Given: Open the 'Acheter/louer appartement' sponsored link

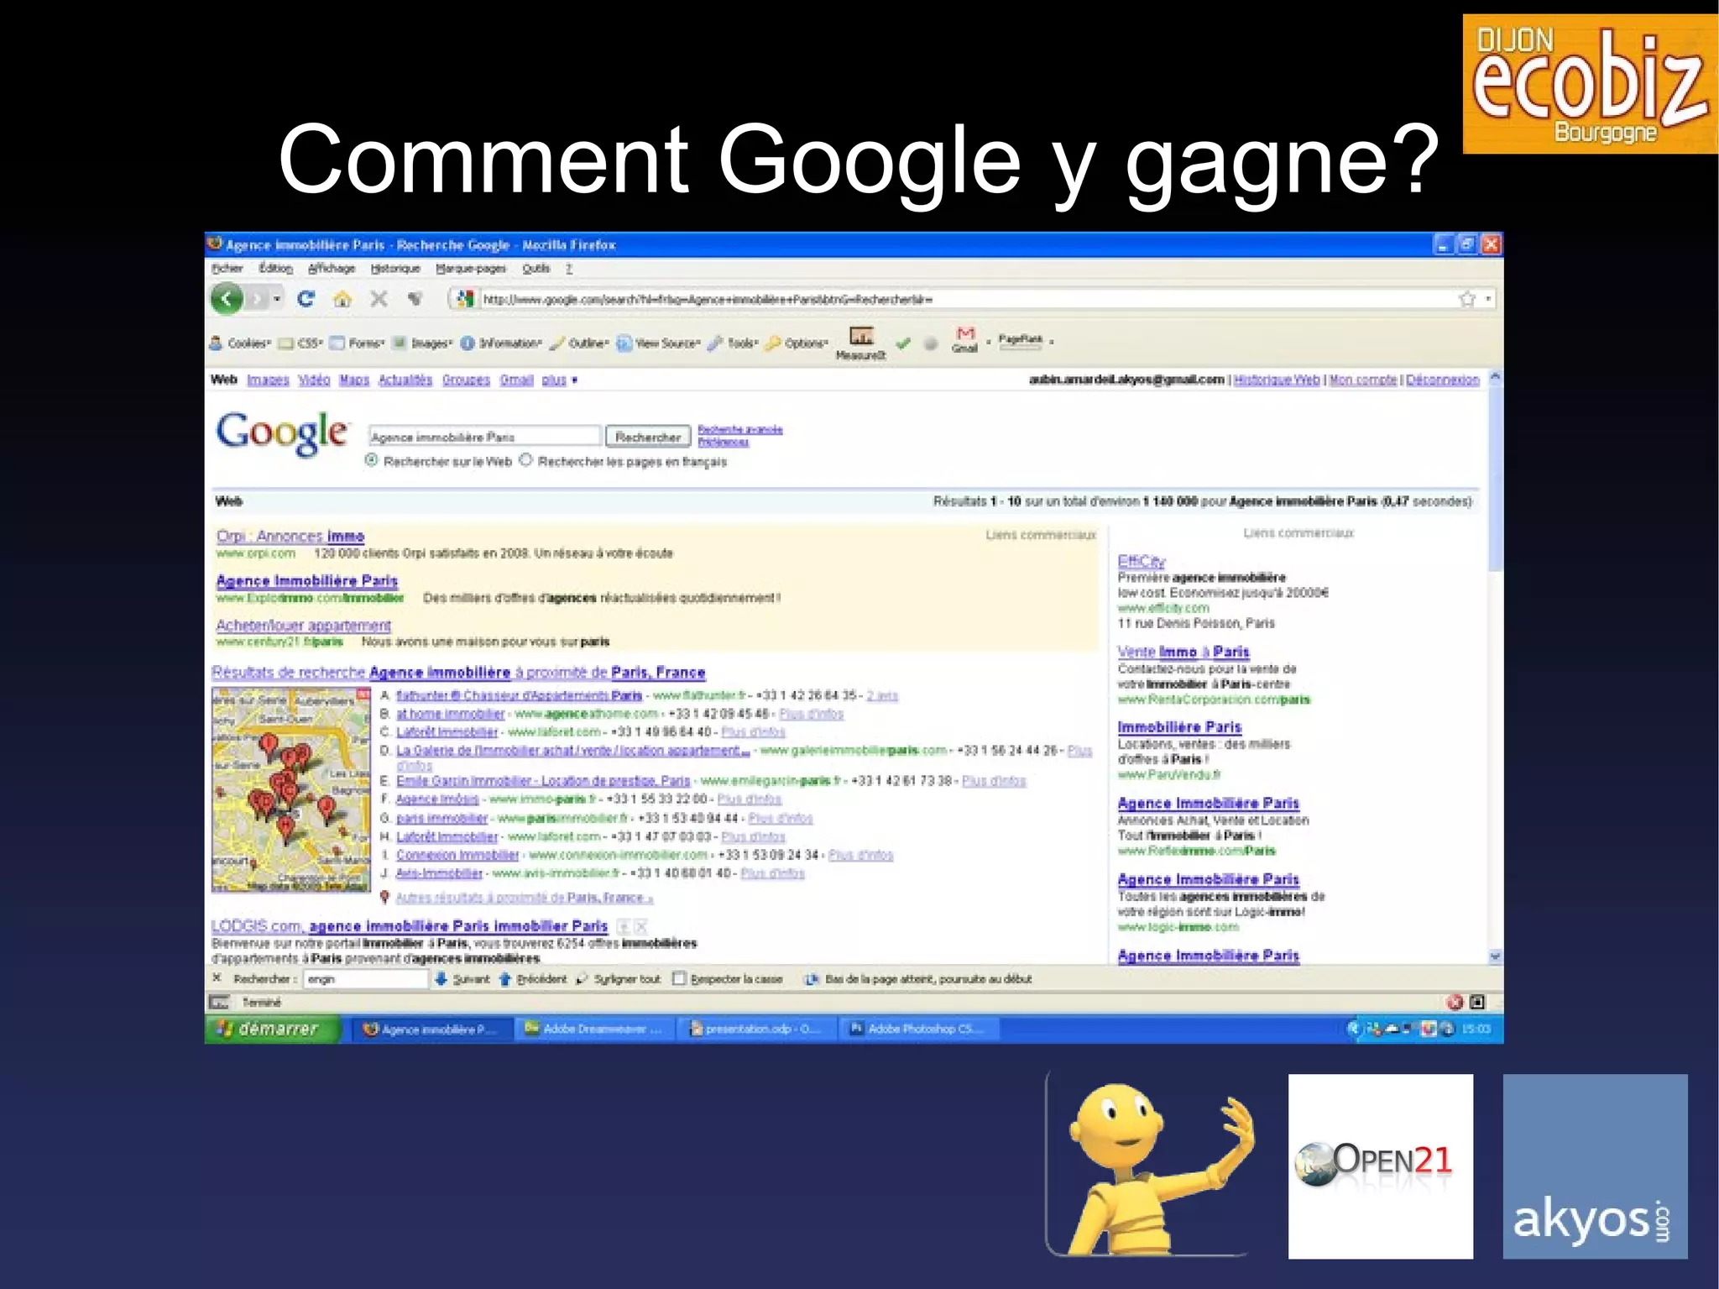Looking at the screenshot, I should pyautogui.click(x=303, y=626).
